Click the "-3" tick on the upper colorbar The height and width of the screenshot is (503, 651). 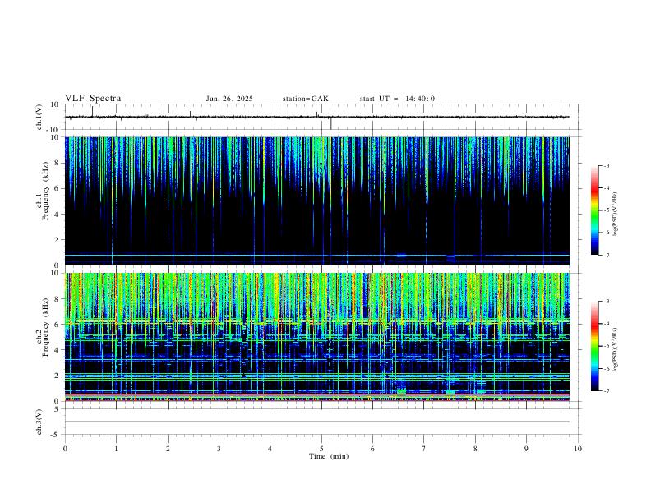coord(606,165)
